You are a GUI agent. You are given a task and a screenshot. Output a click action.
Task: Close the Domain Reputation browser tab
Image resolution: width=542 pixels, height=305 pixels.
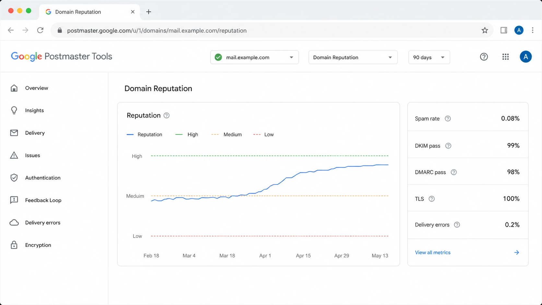coord(133,12)
